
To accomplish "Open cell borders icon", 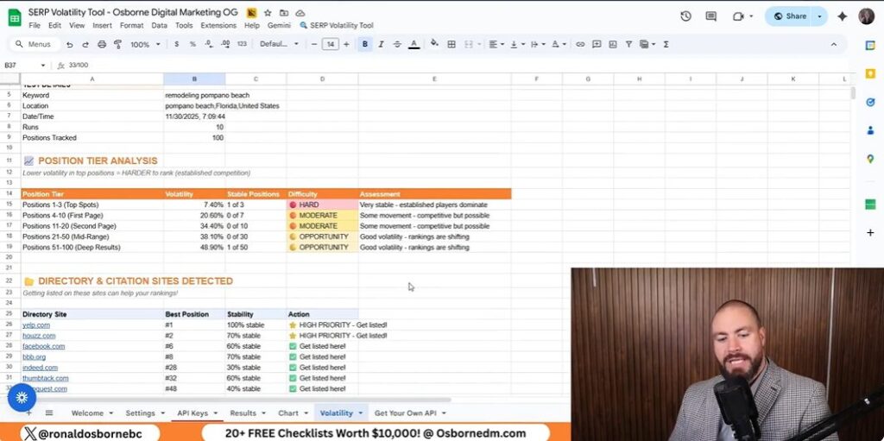I will coord(451,44).
